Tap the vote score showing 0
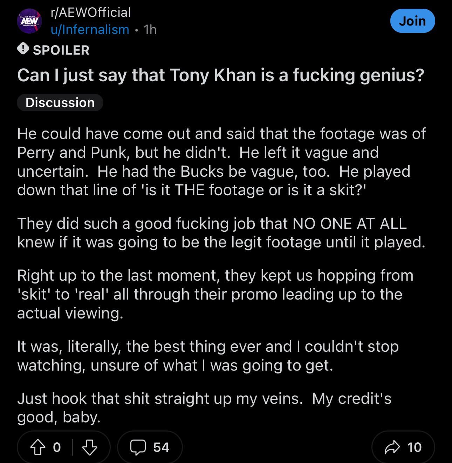 click(x=57, y=447)
